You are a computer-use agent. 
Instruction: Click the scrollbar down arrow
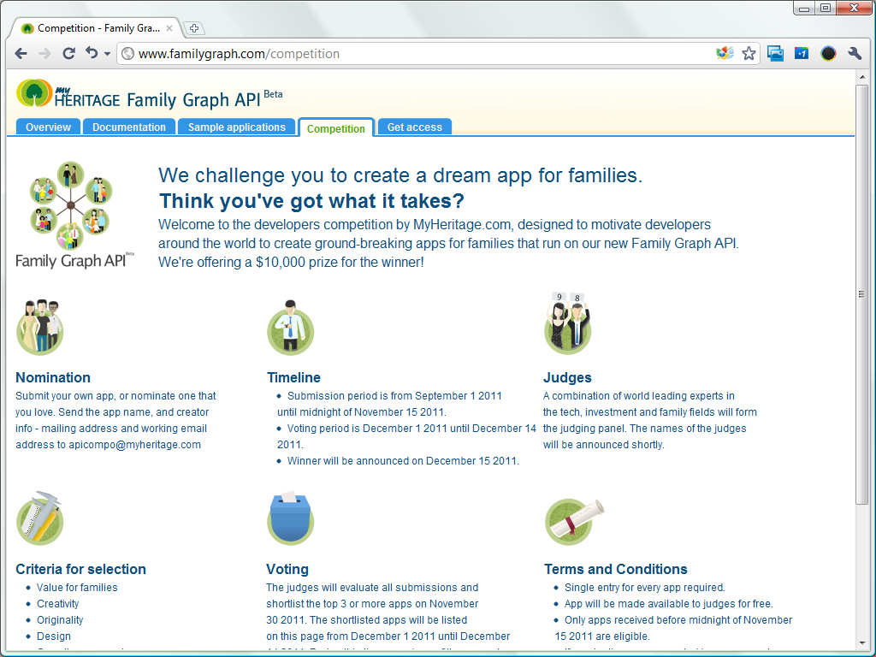click(x=862, y=642)
